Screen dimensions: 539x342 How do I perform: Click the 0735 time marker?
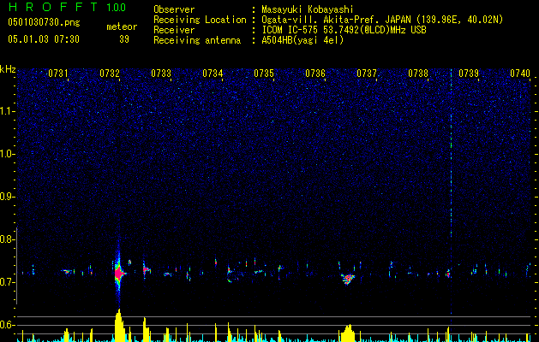264,73
